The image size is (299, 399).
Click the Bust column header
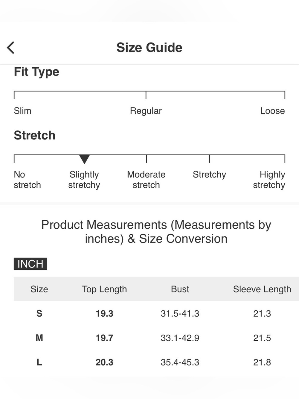point(180,289)
